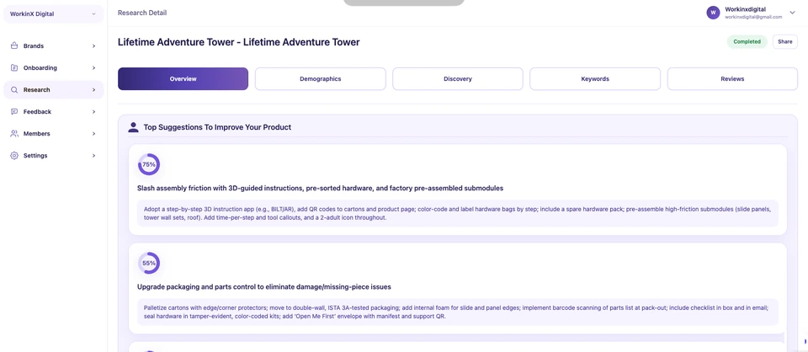Image resolution: width=808 pixels, height=352 pixels.
Task: Click the user avatar W icon
Action: (x=713, y=13)
